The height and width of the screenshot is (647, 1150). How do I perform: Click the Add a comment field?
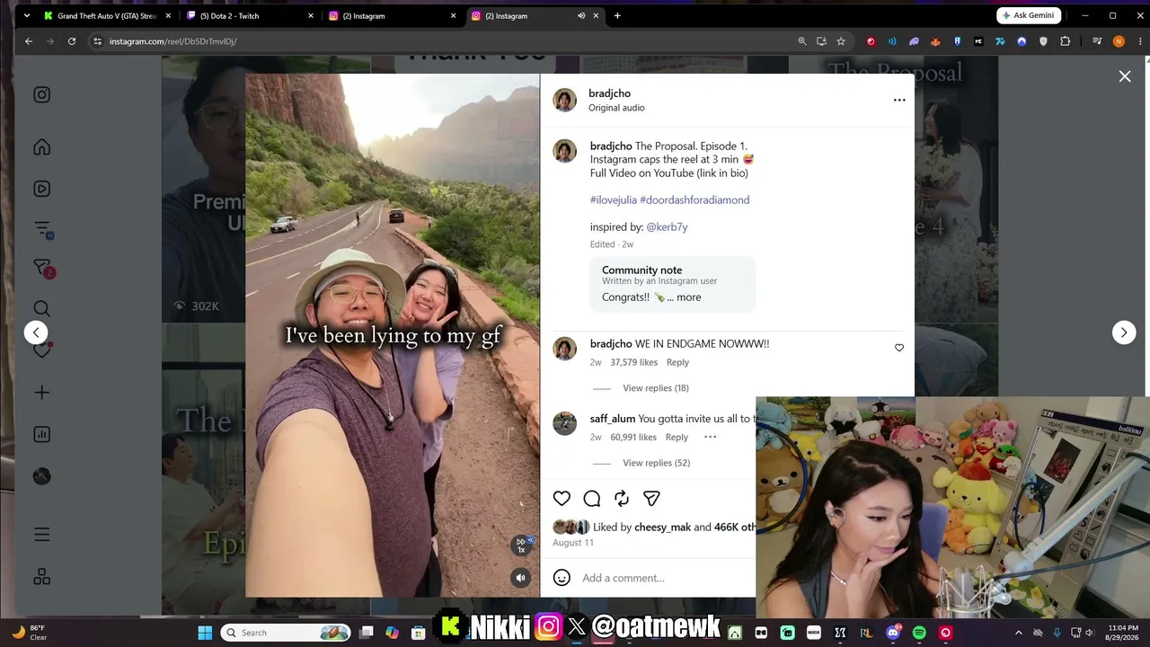point(665,578)
